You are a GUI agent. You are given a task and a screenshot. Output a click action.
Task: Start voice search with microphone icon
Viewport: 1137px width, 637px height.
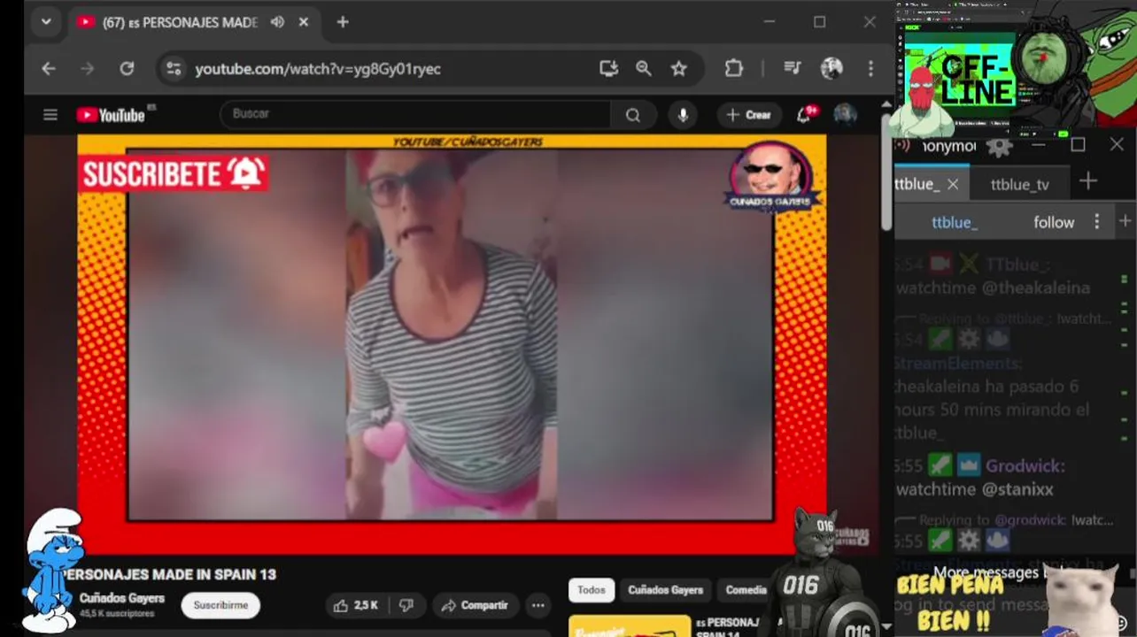point(683,114)
